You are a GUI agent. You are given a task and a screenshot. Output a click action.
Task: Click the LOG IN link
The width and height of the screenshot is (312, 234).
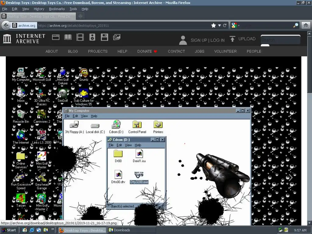(218, 40)
